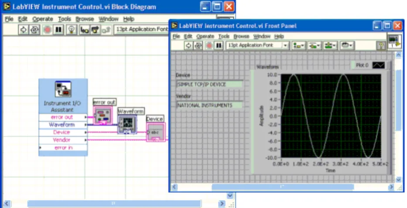This screenshot has height=208, width=407.
Task: Open Operate menu in Block Diagram window
Action: coord(43,19)
